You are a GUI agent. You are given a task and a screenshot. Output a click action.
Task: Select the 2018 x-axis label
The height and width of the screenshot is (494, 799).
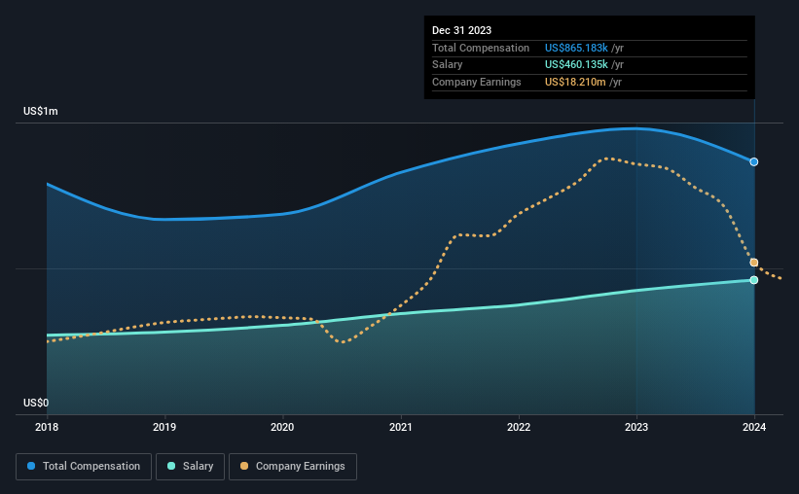click(47, 427)
